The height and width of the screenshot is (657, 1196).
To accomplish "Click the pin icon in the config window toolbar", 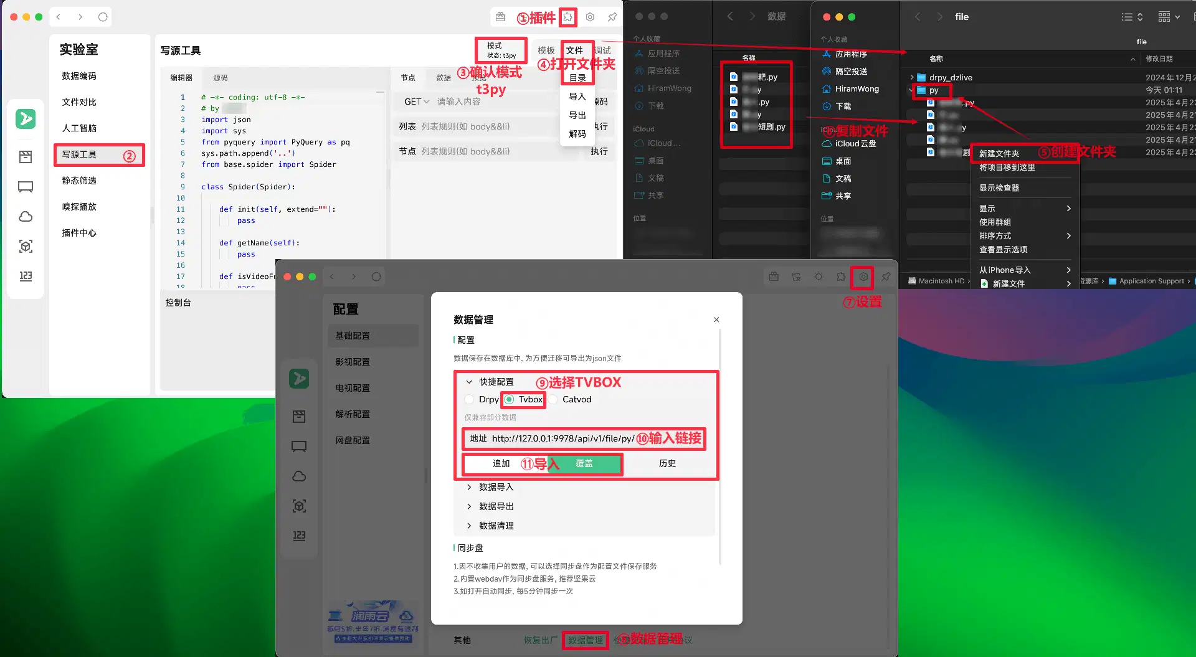I will [x=886, y=277].
